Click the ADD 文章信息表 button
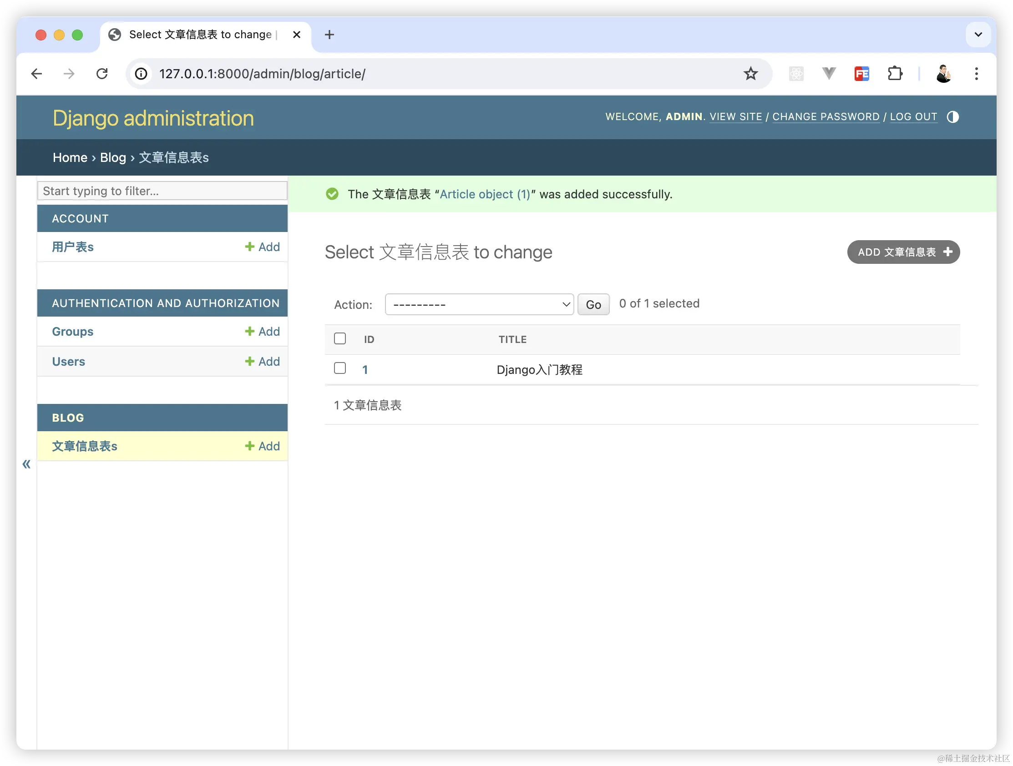 (903, 252)
